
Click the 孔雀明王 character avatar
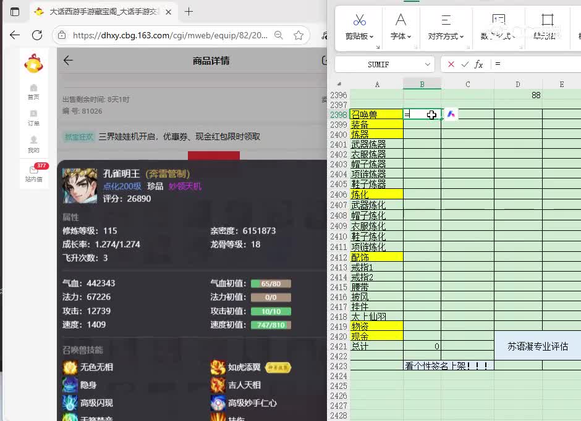80,186
